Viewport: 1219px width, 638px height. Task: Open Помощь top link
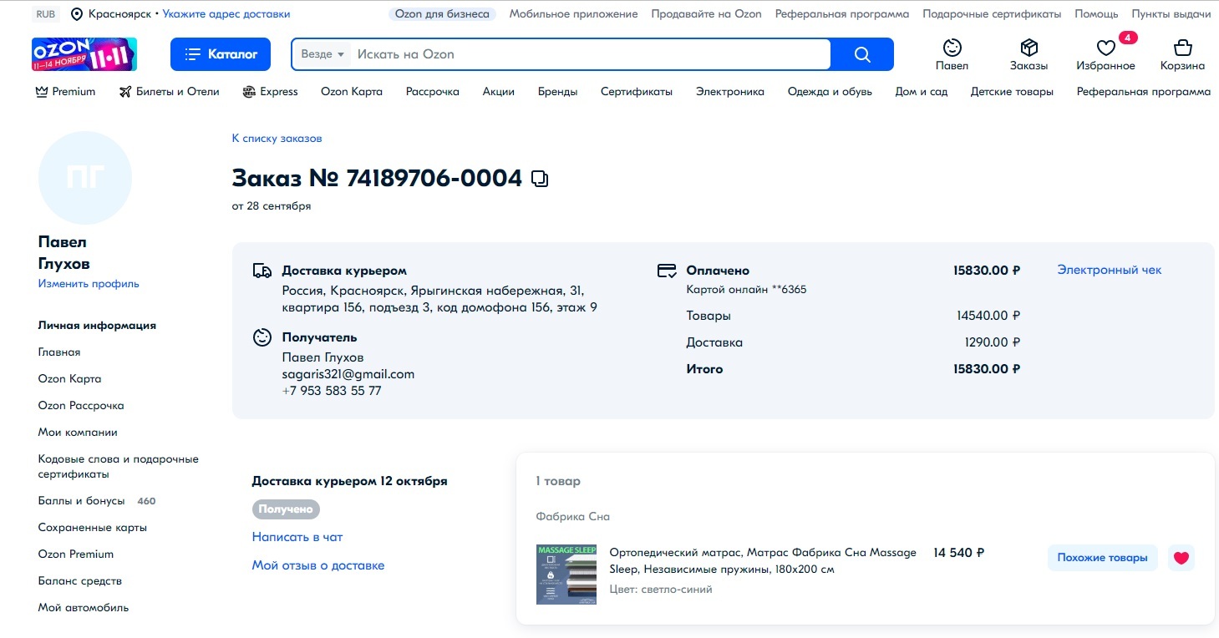1096,14
